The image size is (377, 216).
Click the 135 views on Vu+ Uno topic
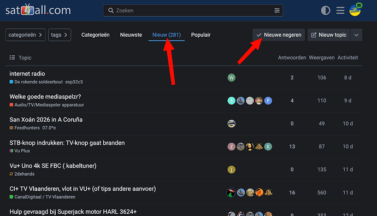click(322, 170)
